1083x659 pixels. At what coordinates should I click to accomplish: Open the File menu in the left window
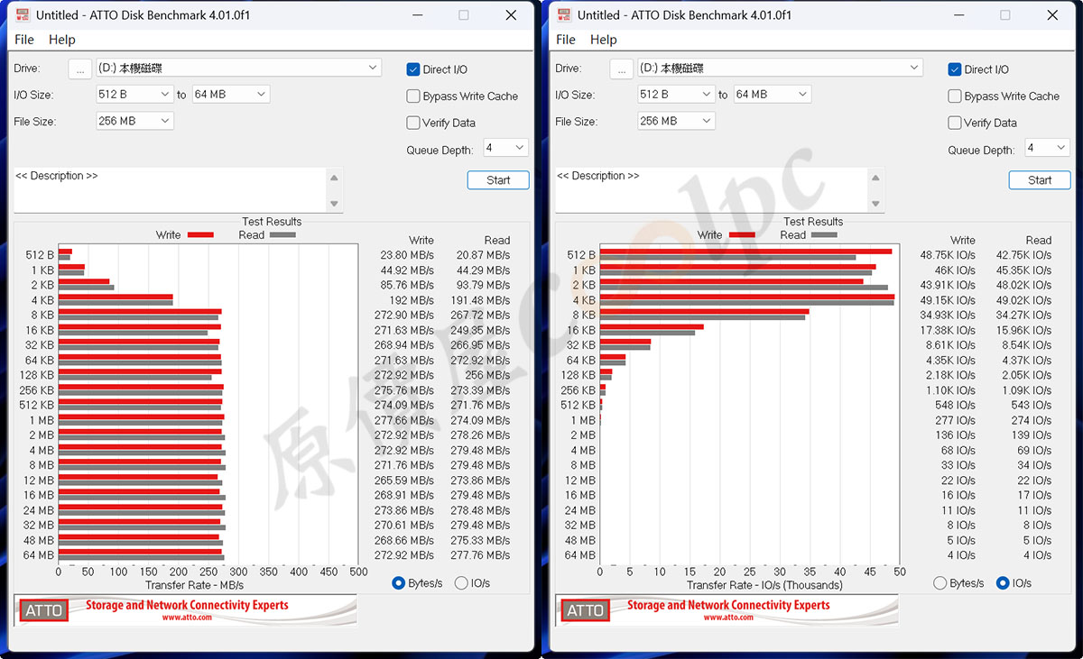click(24, 40)
